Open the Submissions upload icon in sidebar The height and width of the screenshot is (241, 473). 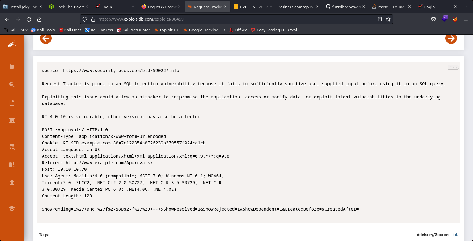coord(12,182)
